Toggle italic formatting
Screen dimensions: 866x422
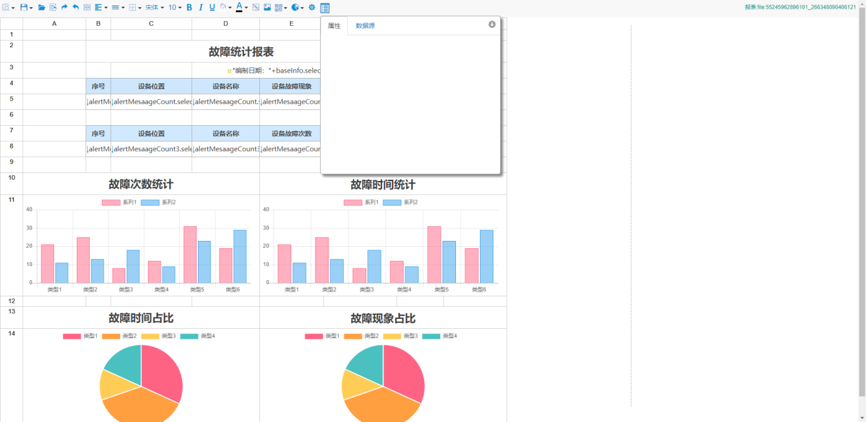[201, 7]
